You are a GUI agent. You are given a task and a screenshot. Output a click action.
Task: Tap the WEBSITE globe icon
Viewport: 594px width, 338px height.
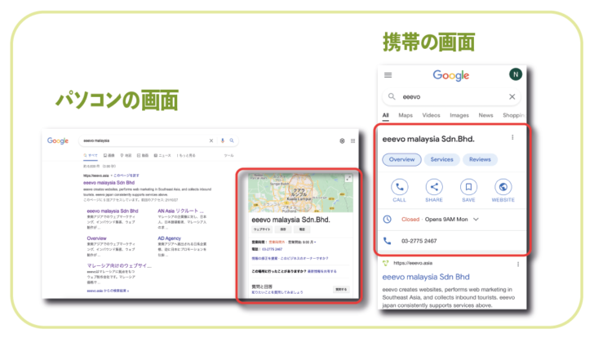(x=503, y=186)
